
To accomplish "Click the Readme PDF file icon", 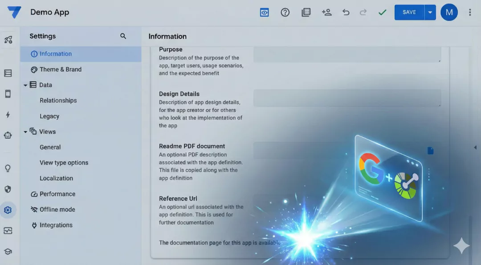I will click(430, 151).
